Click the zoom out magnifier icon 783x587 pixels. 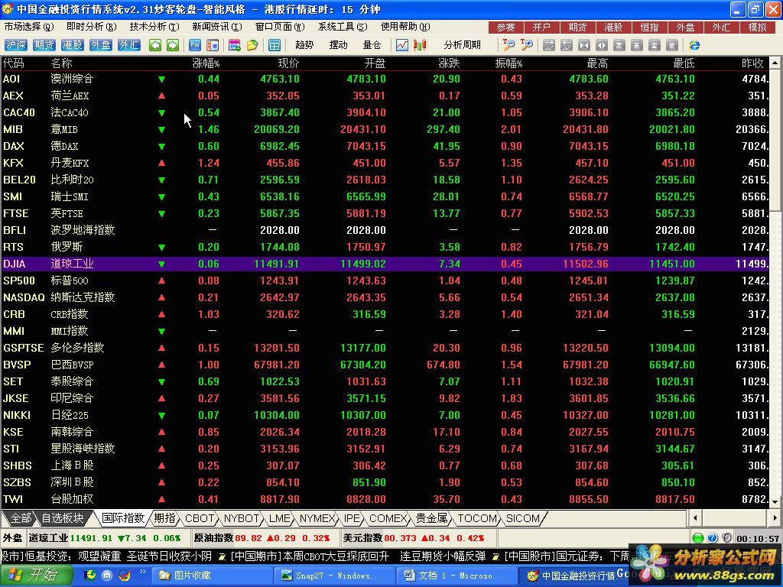(x=508, y=45)
